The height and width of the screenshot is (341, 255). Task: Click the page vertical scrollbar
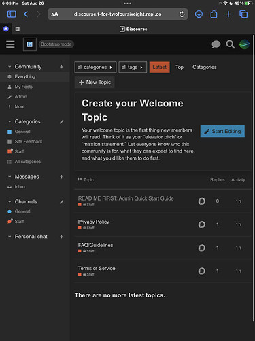tap(254, 179)
